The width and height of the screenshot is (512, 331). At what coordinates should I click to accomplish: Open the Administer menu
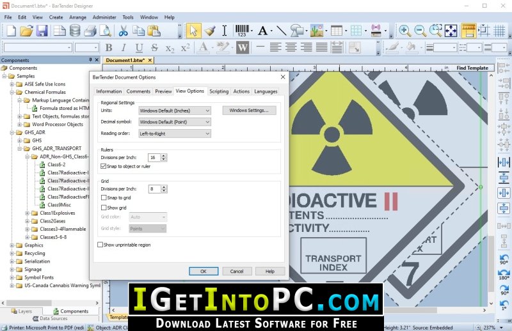coord(104,17)
